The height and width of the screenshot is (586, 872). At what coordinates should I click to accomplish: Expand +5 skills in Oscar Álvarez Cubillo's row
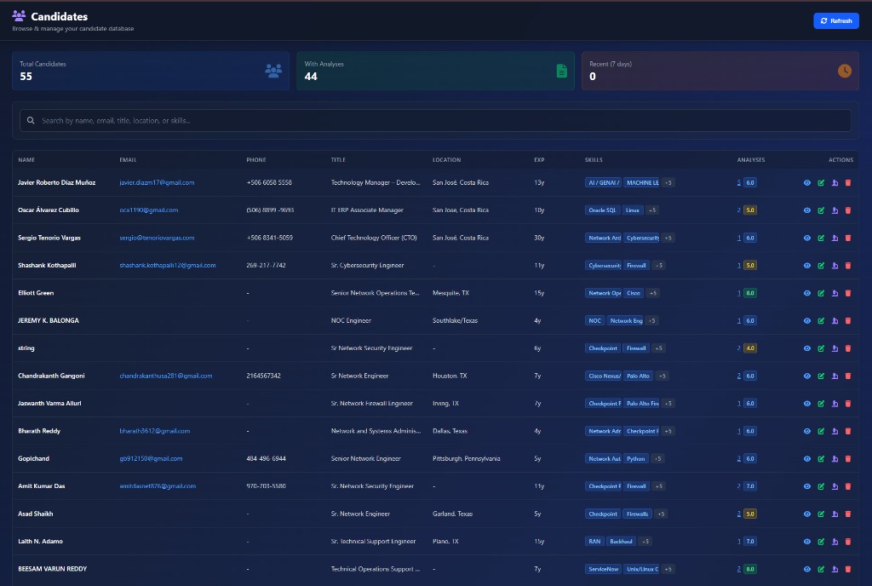click(x=652, y=210)
